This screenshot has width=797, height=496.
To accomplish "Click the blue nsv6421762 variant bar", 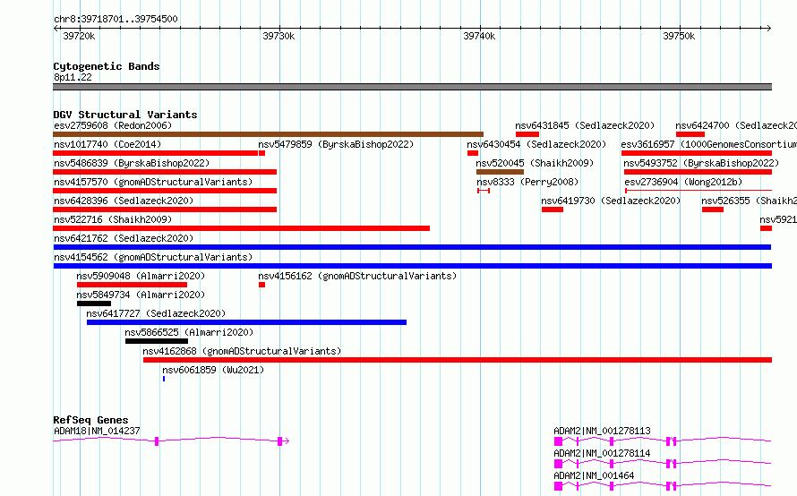I will 412,247.
